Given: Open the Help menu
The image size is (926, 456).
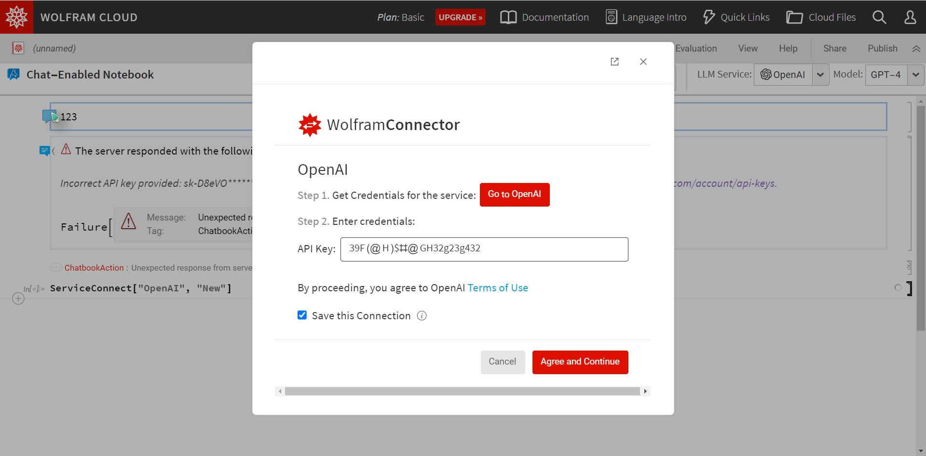Looking at the screenshot, I should (788, 49).
